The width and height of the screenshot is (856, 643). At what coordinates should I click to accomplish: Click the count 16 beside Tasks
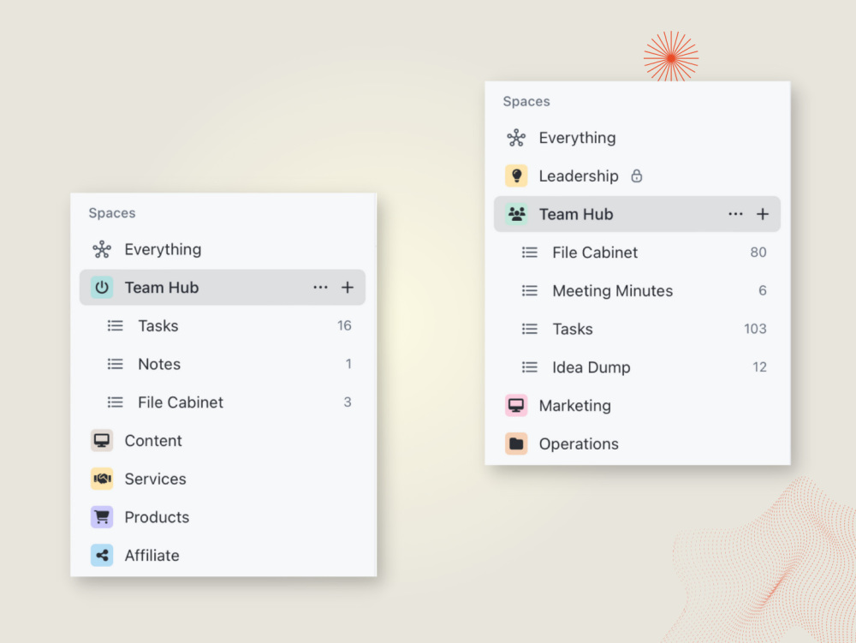(x=344, y=326)
